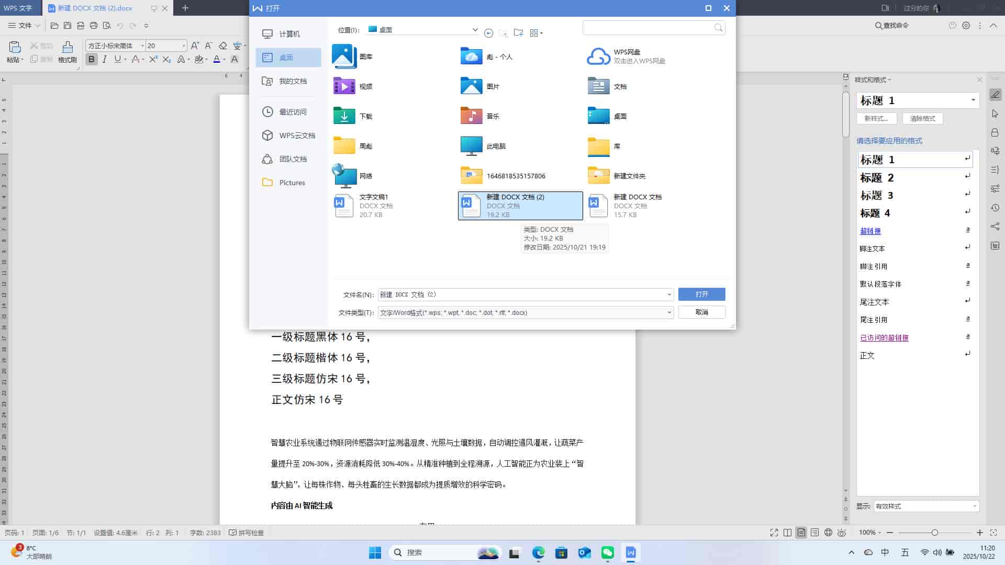Select the 文字文稿1 DOCX file

tap(363, 206)
